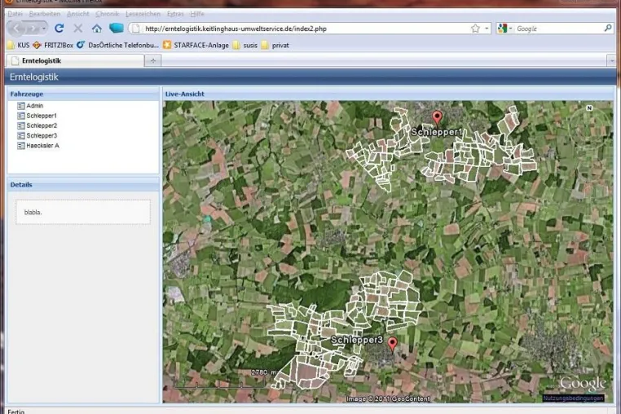This screenshot has height=414, width=621.
Task: Click the Schlepper1 map label
Action: pos(437,132)
